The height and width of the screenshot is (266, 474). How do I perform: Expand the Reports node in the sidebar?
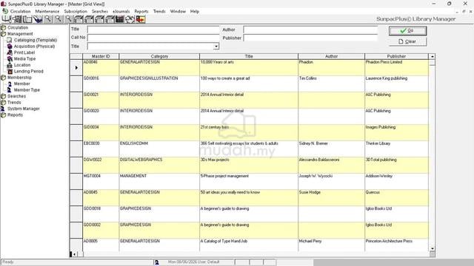point(3,115)
